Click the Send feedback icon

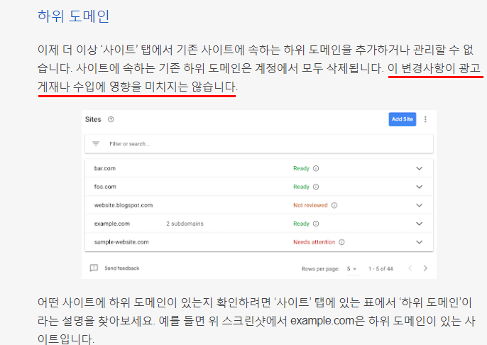[x=94, y=268]
